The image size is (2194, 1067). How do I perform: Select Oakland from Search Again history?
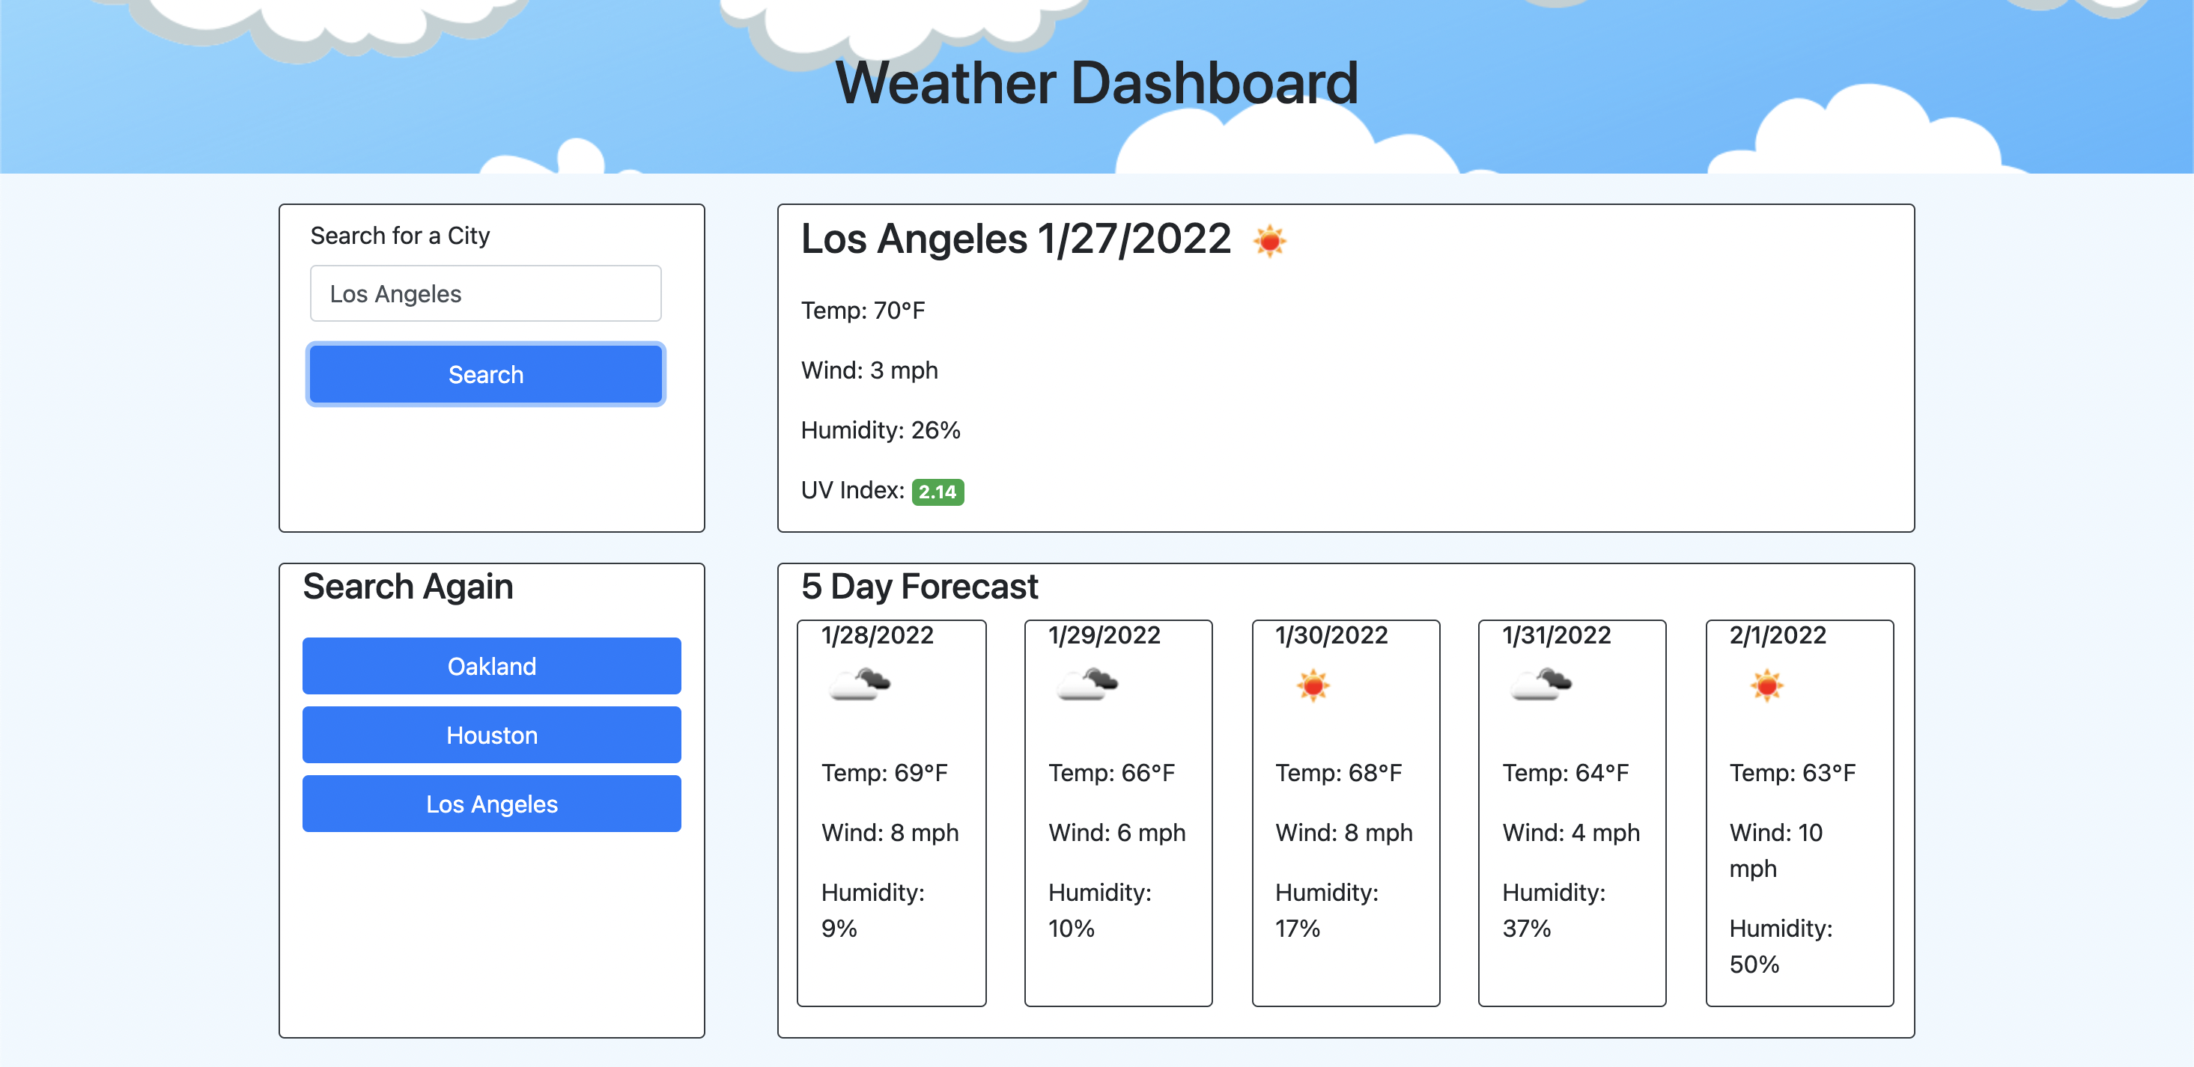(490, 666)
